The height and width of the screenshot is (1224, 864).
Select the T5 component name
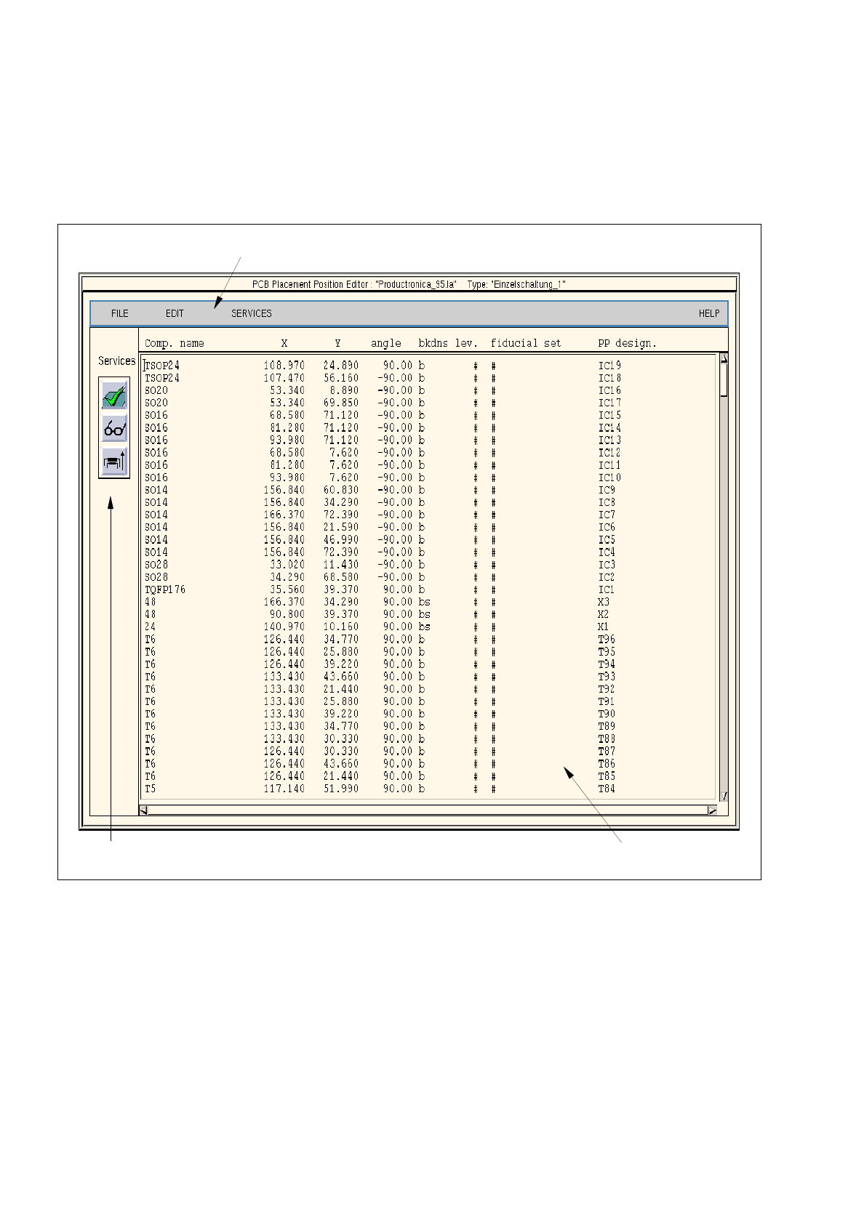(x=150, y=789)
